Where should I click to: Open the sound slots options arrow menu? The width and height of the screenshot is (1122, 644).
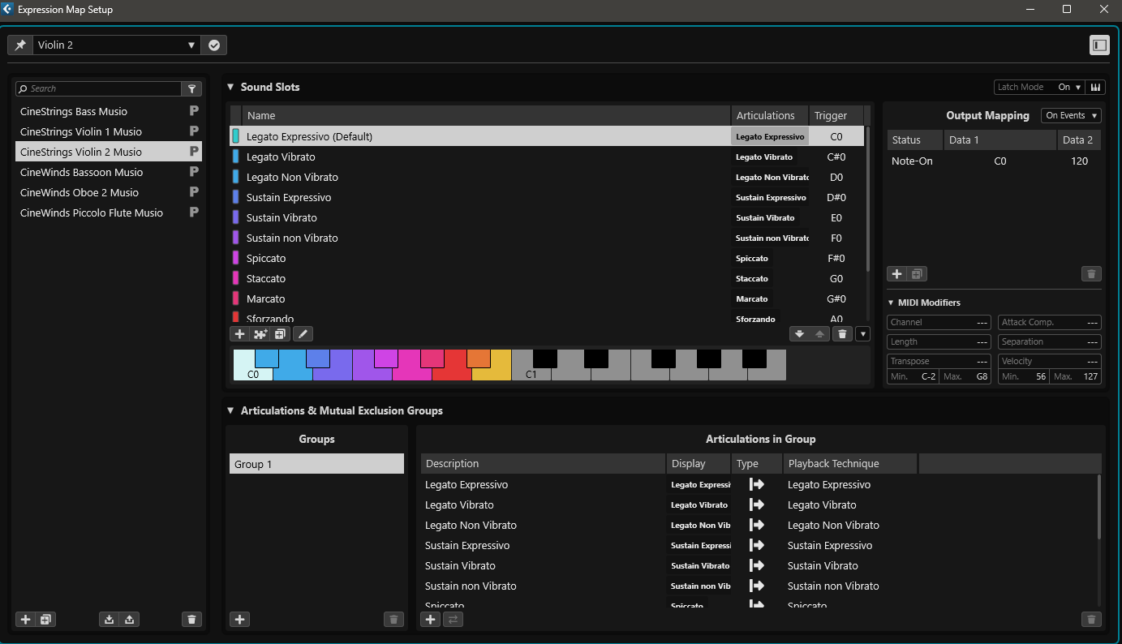[x=862, y=334]
